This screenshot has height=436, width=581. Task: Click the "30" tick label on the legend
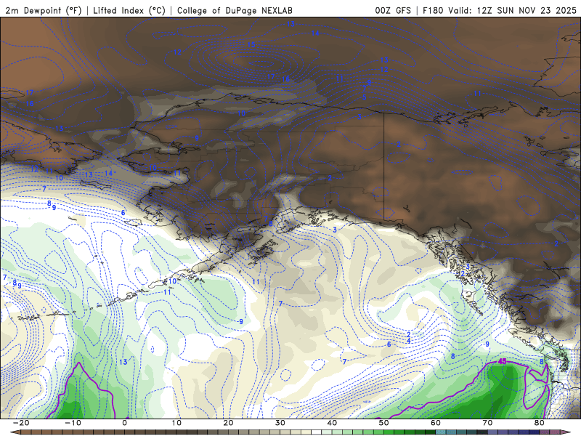tap(280, 423)
